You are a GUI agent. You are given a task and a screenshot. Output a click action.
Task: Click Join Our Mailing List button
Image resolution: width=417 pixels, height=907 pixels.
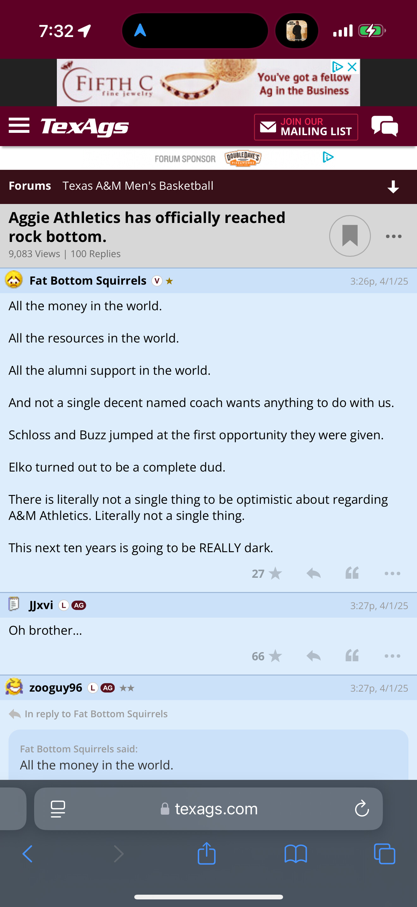(x=306, y=127)
